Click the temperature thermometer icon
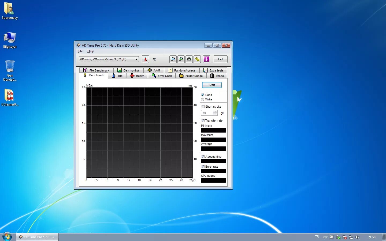386x241 pixels. (145, 59)
